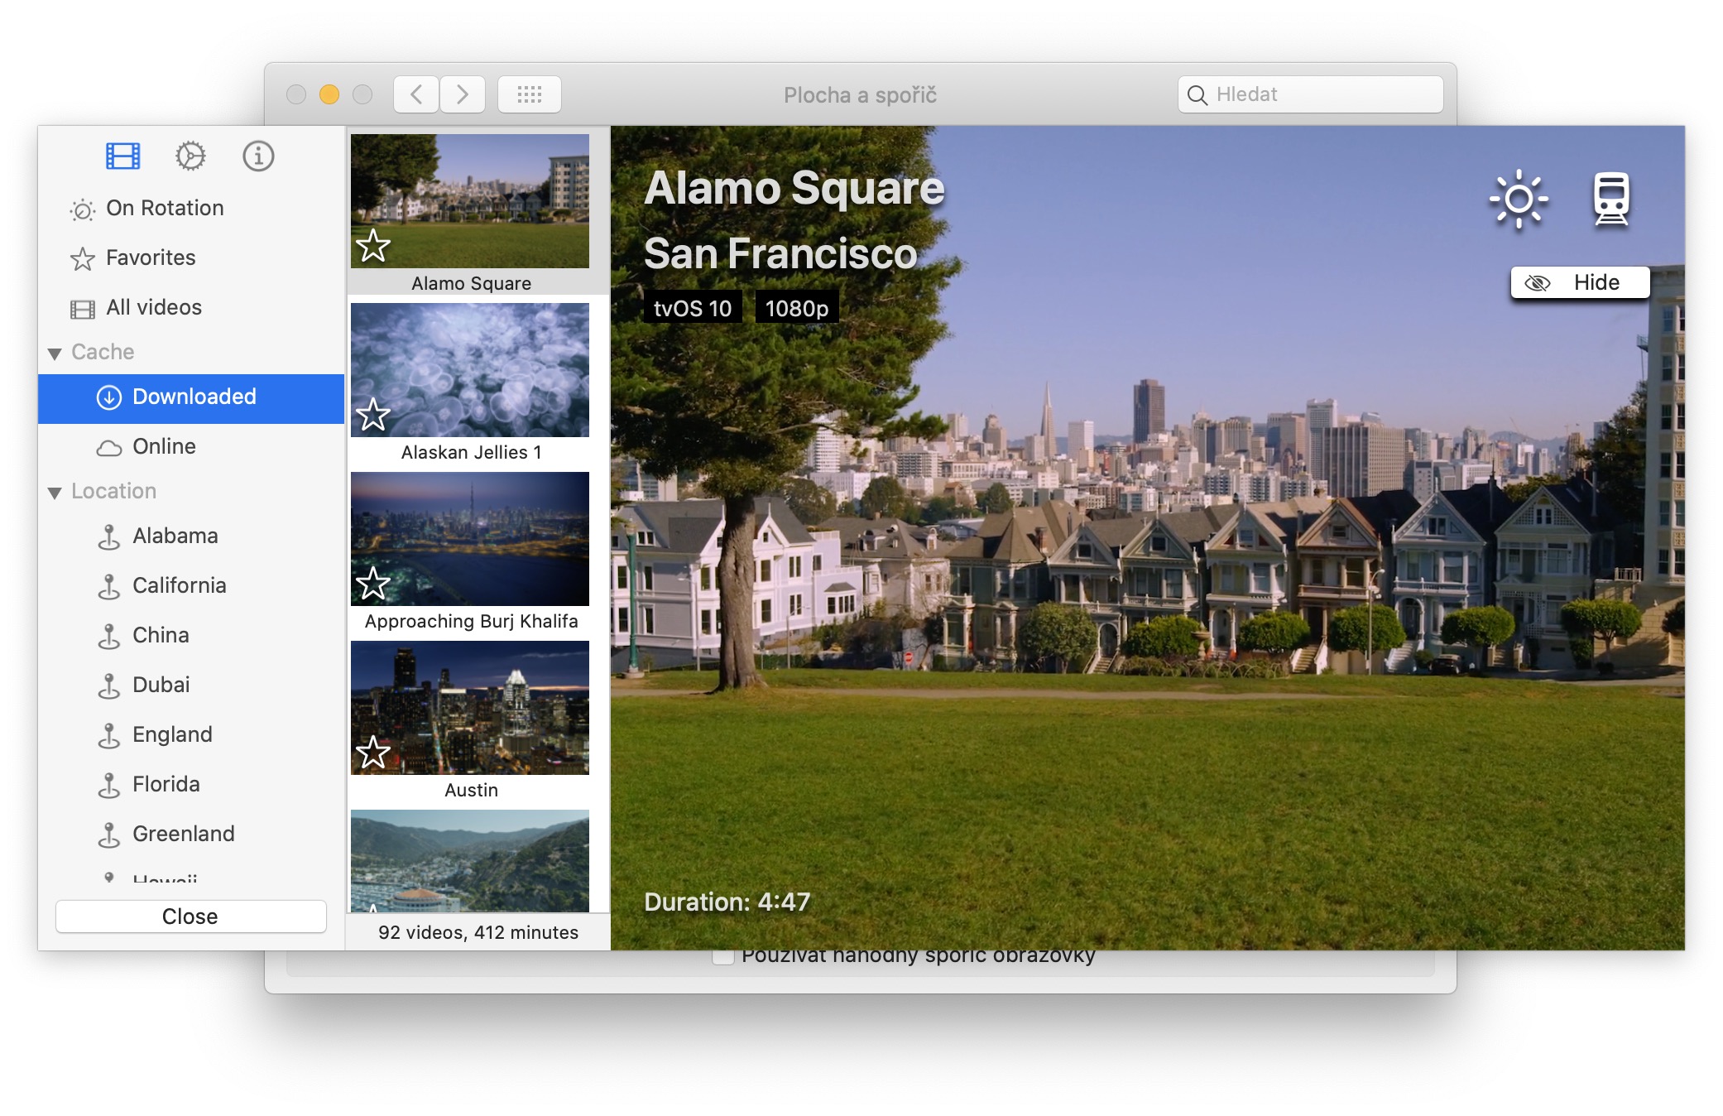This screenshot has height=1116, width=1723.
Task: Go back with left chevron button
Action: (x=416, y=94)
